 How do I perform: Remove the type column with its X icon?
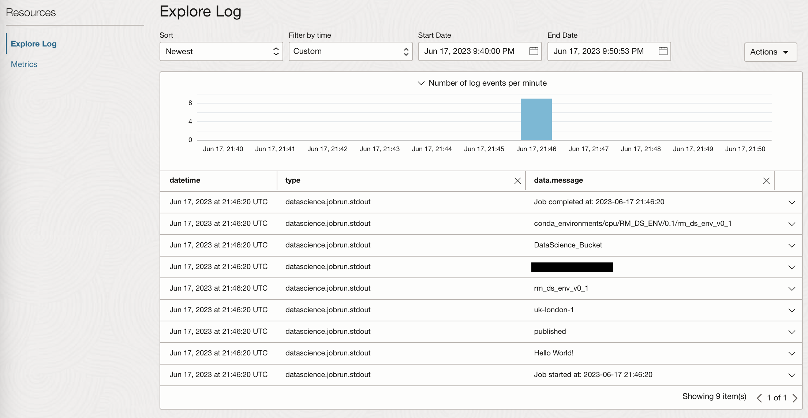click(x=517, y=181)
